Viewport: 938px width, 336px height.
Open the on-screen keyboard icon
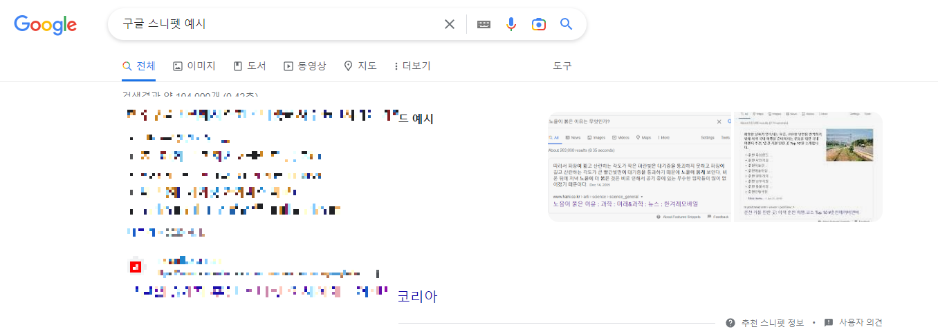pos(484,24)
